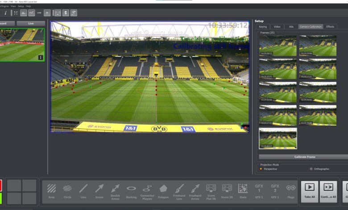Choose the Double Arrow tool
This screenshot has height=210, width=348.
pos(115,191)
